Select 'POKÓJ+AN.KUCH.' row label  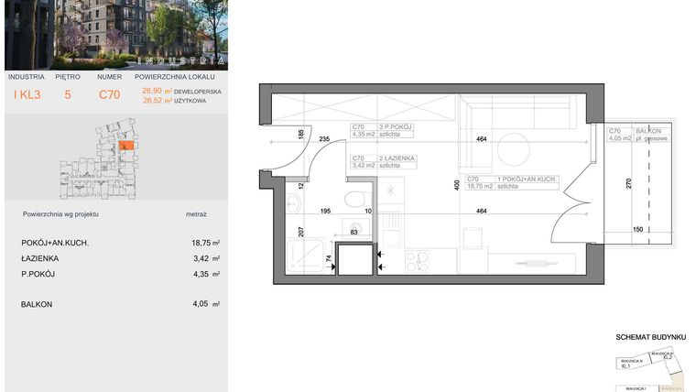click(x=55, y=243)
